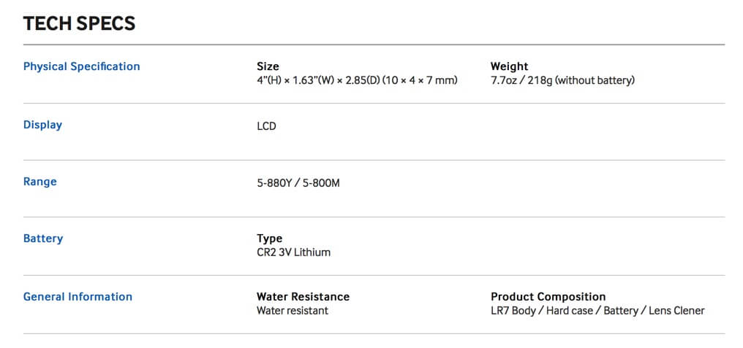Image resolution: width=743 pixels, height=348 pixels.
Task: Click the size dimensions text value
Action: [358, 80]
